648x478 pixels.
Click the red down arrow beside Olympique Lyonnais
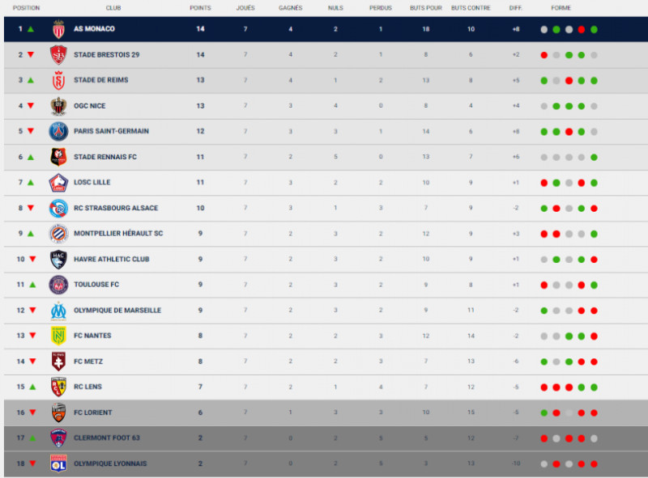pyautogui.click(x=32, y=463)
